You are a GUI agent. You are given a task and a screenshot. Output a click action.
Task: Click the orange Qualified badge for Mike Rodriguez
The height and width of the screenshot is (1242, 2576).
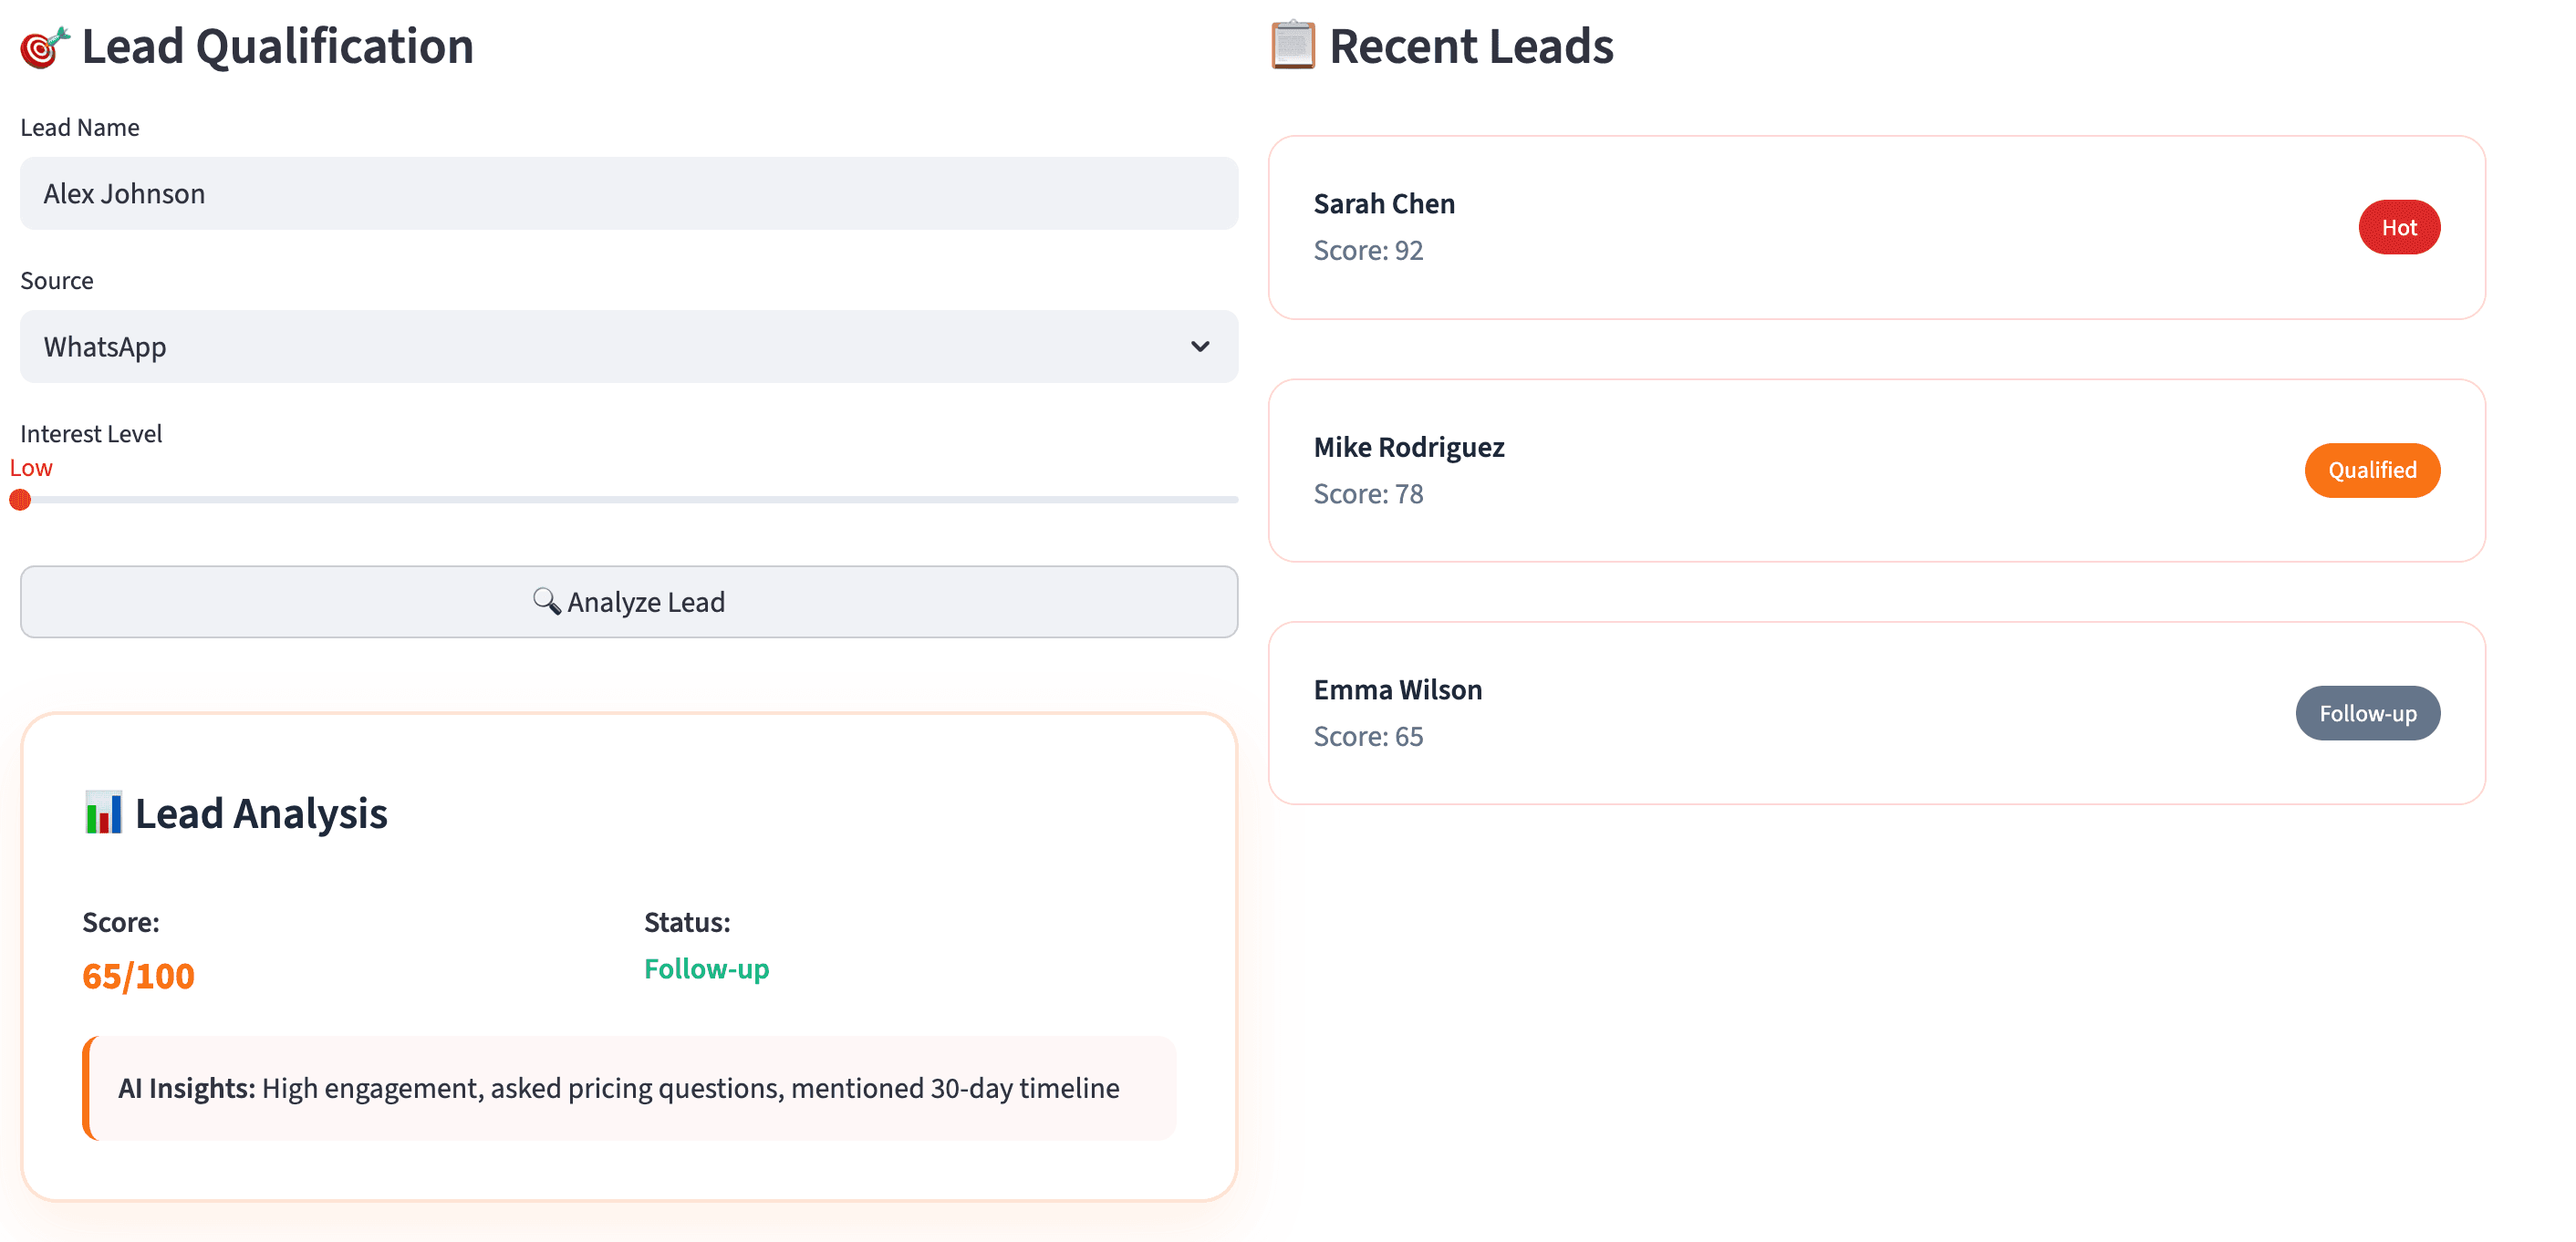[x=2372, y=470]
